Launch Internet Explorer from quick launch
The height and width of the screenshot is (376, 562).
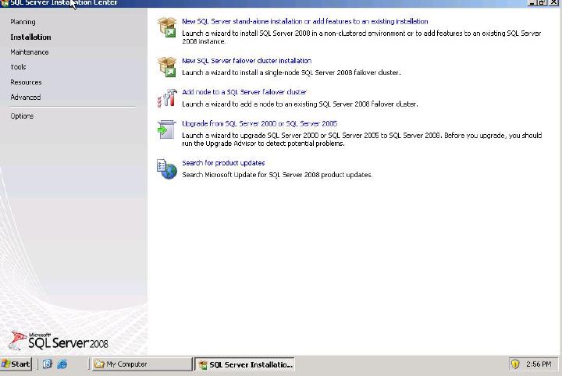coord(62,364)
